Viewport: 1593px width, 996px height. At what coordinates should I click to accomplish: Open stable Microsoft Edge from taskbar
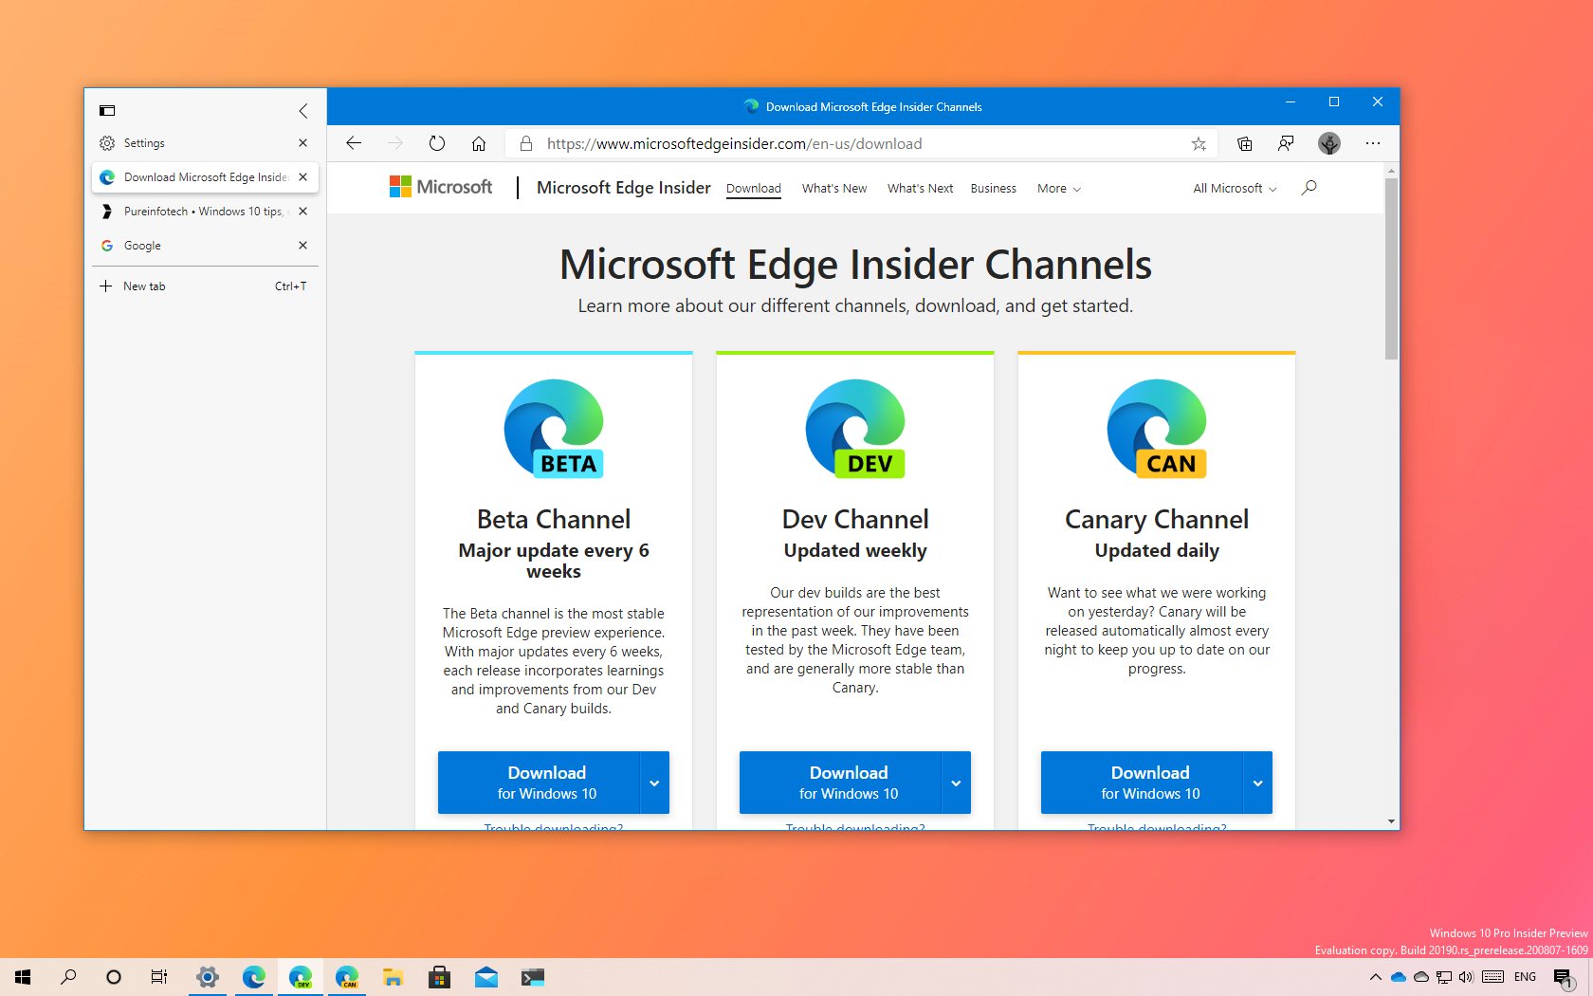pos(254,977)
